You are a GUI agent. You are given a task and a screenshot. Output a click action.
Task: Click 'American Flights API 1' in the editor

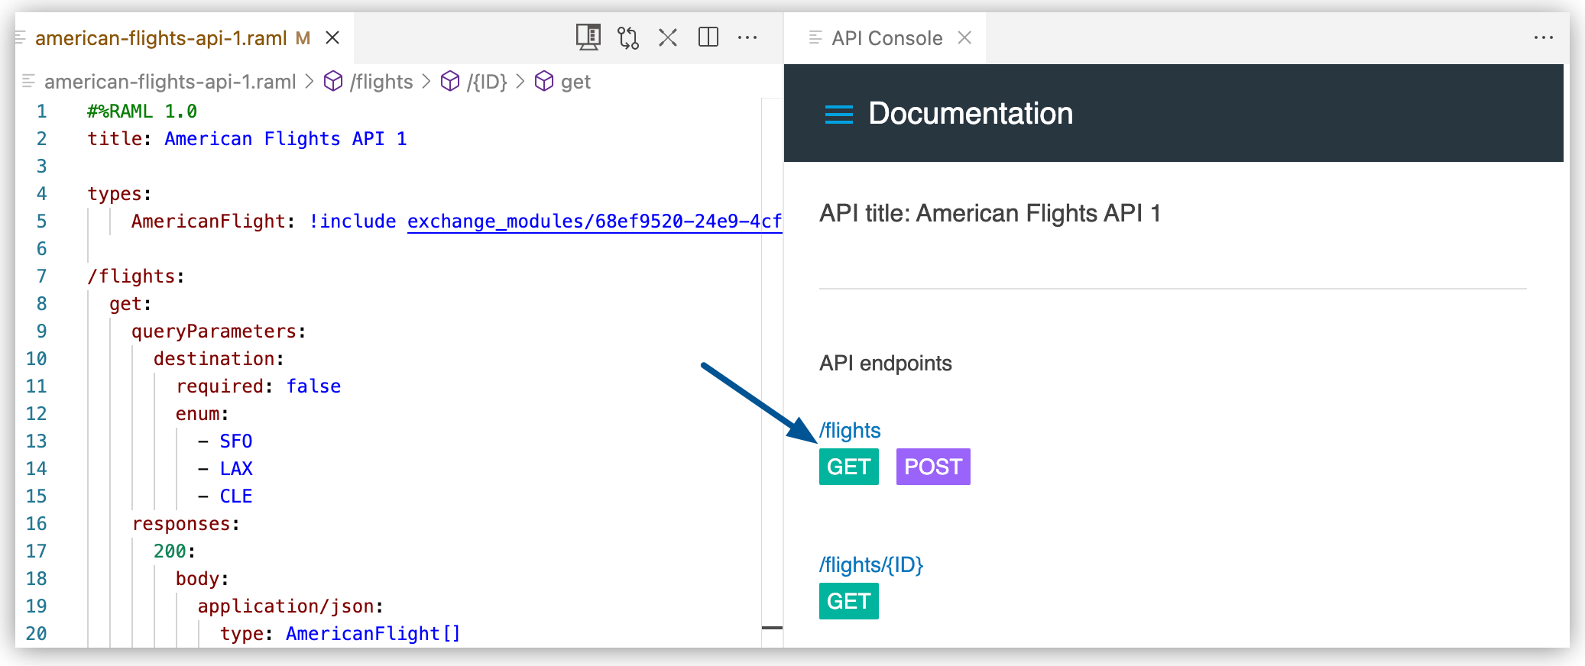[x=286, y=139]
